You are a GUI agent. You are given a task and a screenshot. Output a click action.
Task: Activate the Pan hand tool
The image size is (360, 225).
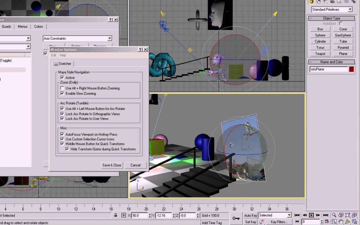pos(341,222)
